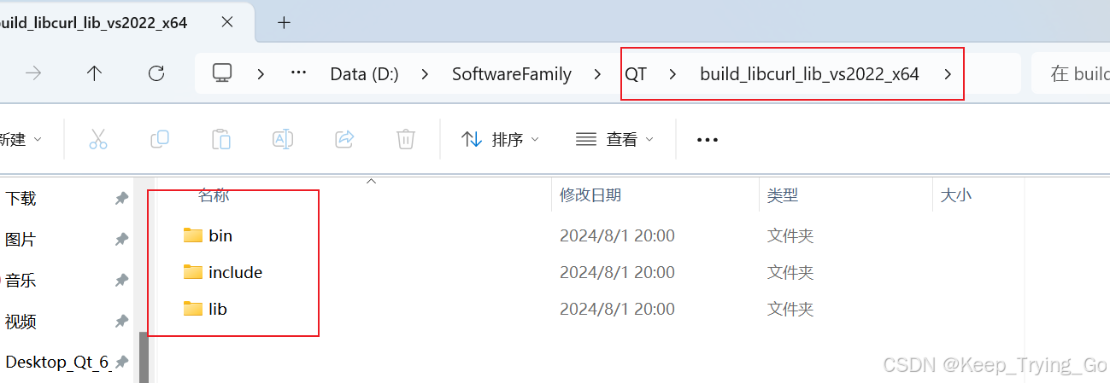Open a new tab with plus button

(285, 23)
